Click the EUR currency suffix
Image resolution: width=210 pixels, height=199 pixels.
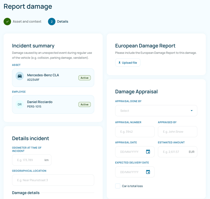[192, 152]
